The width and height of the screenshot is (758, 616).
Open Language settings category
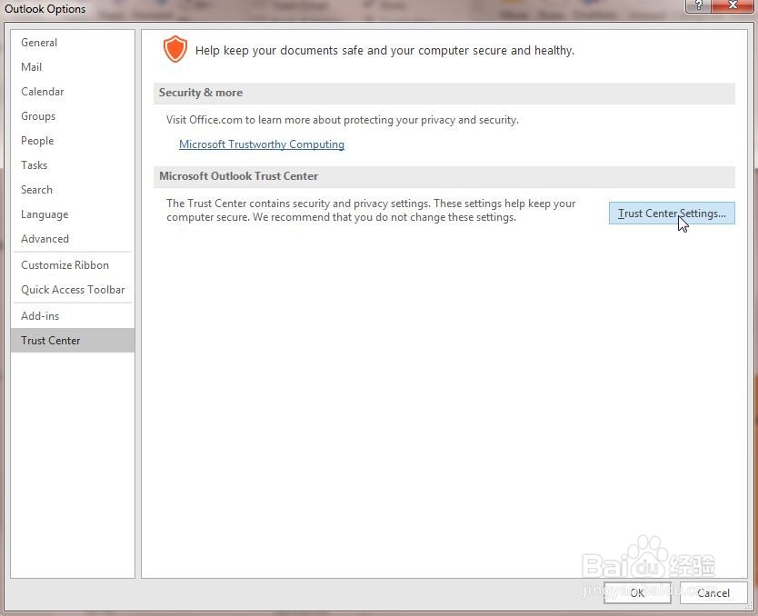73,214
